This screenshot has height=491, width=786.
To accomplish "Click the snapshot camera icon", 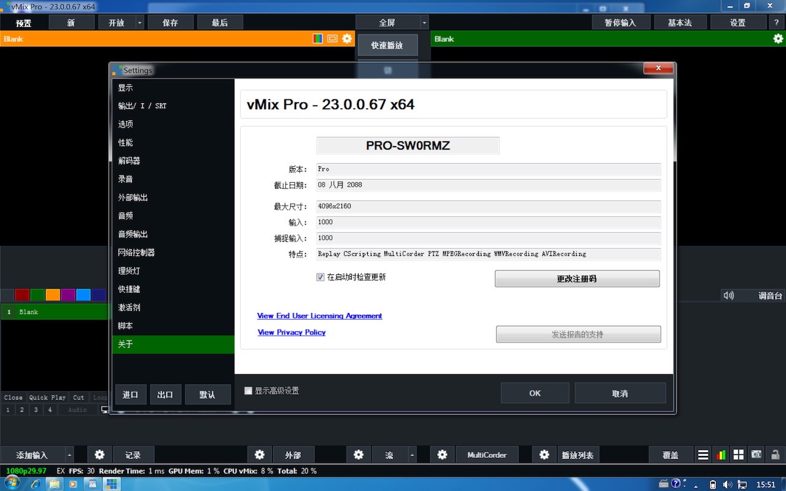I will [x=757, y=455].
